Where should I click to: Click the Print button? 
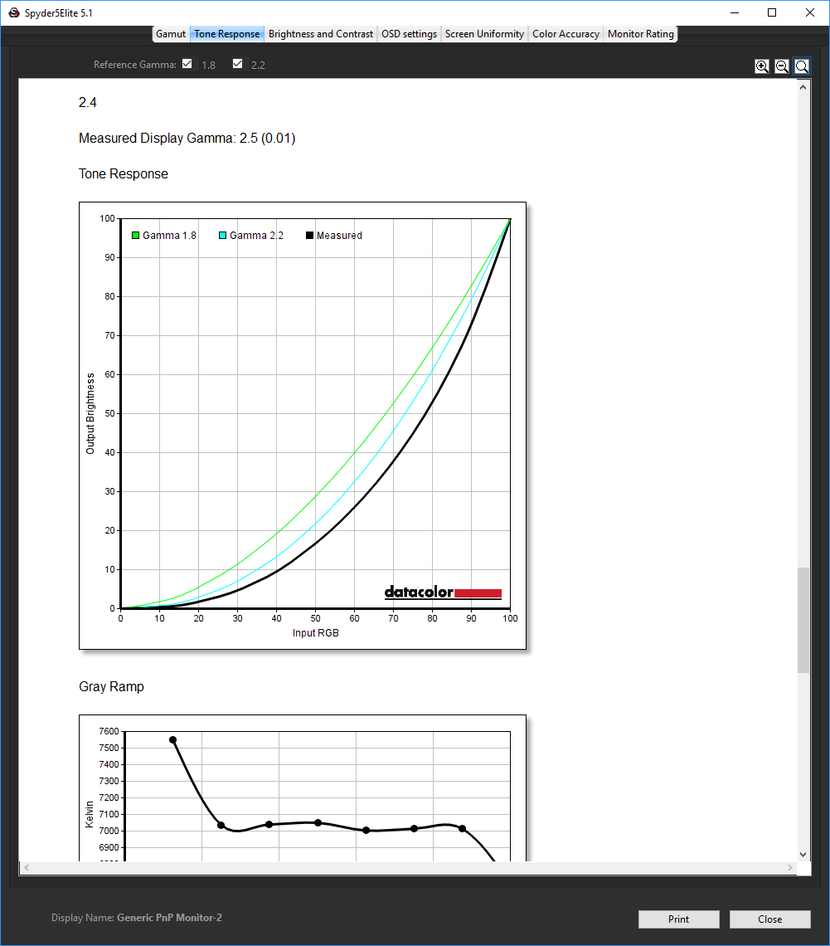tap(679, 919)
